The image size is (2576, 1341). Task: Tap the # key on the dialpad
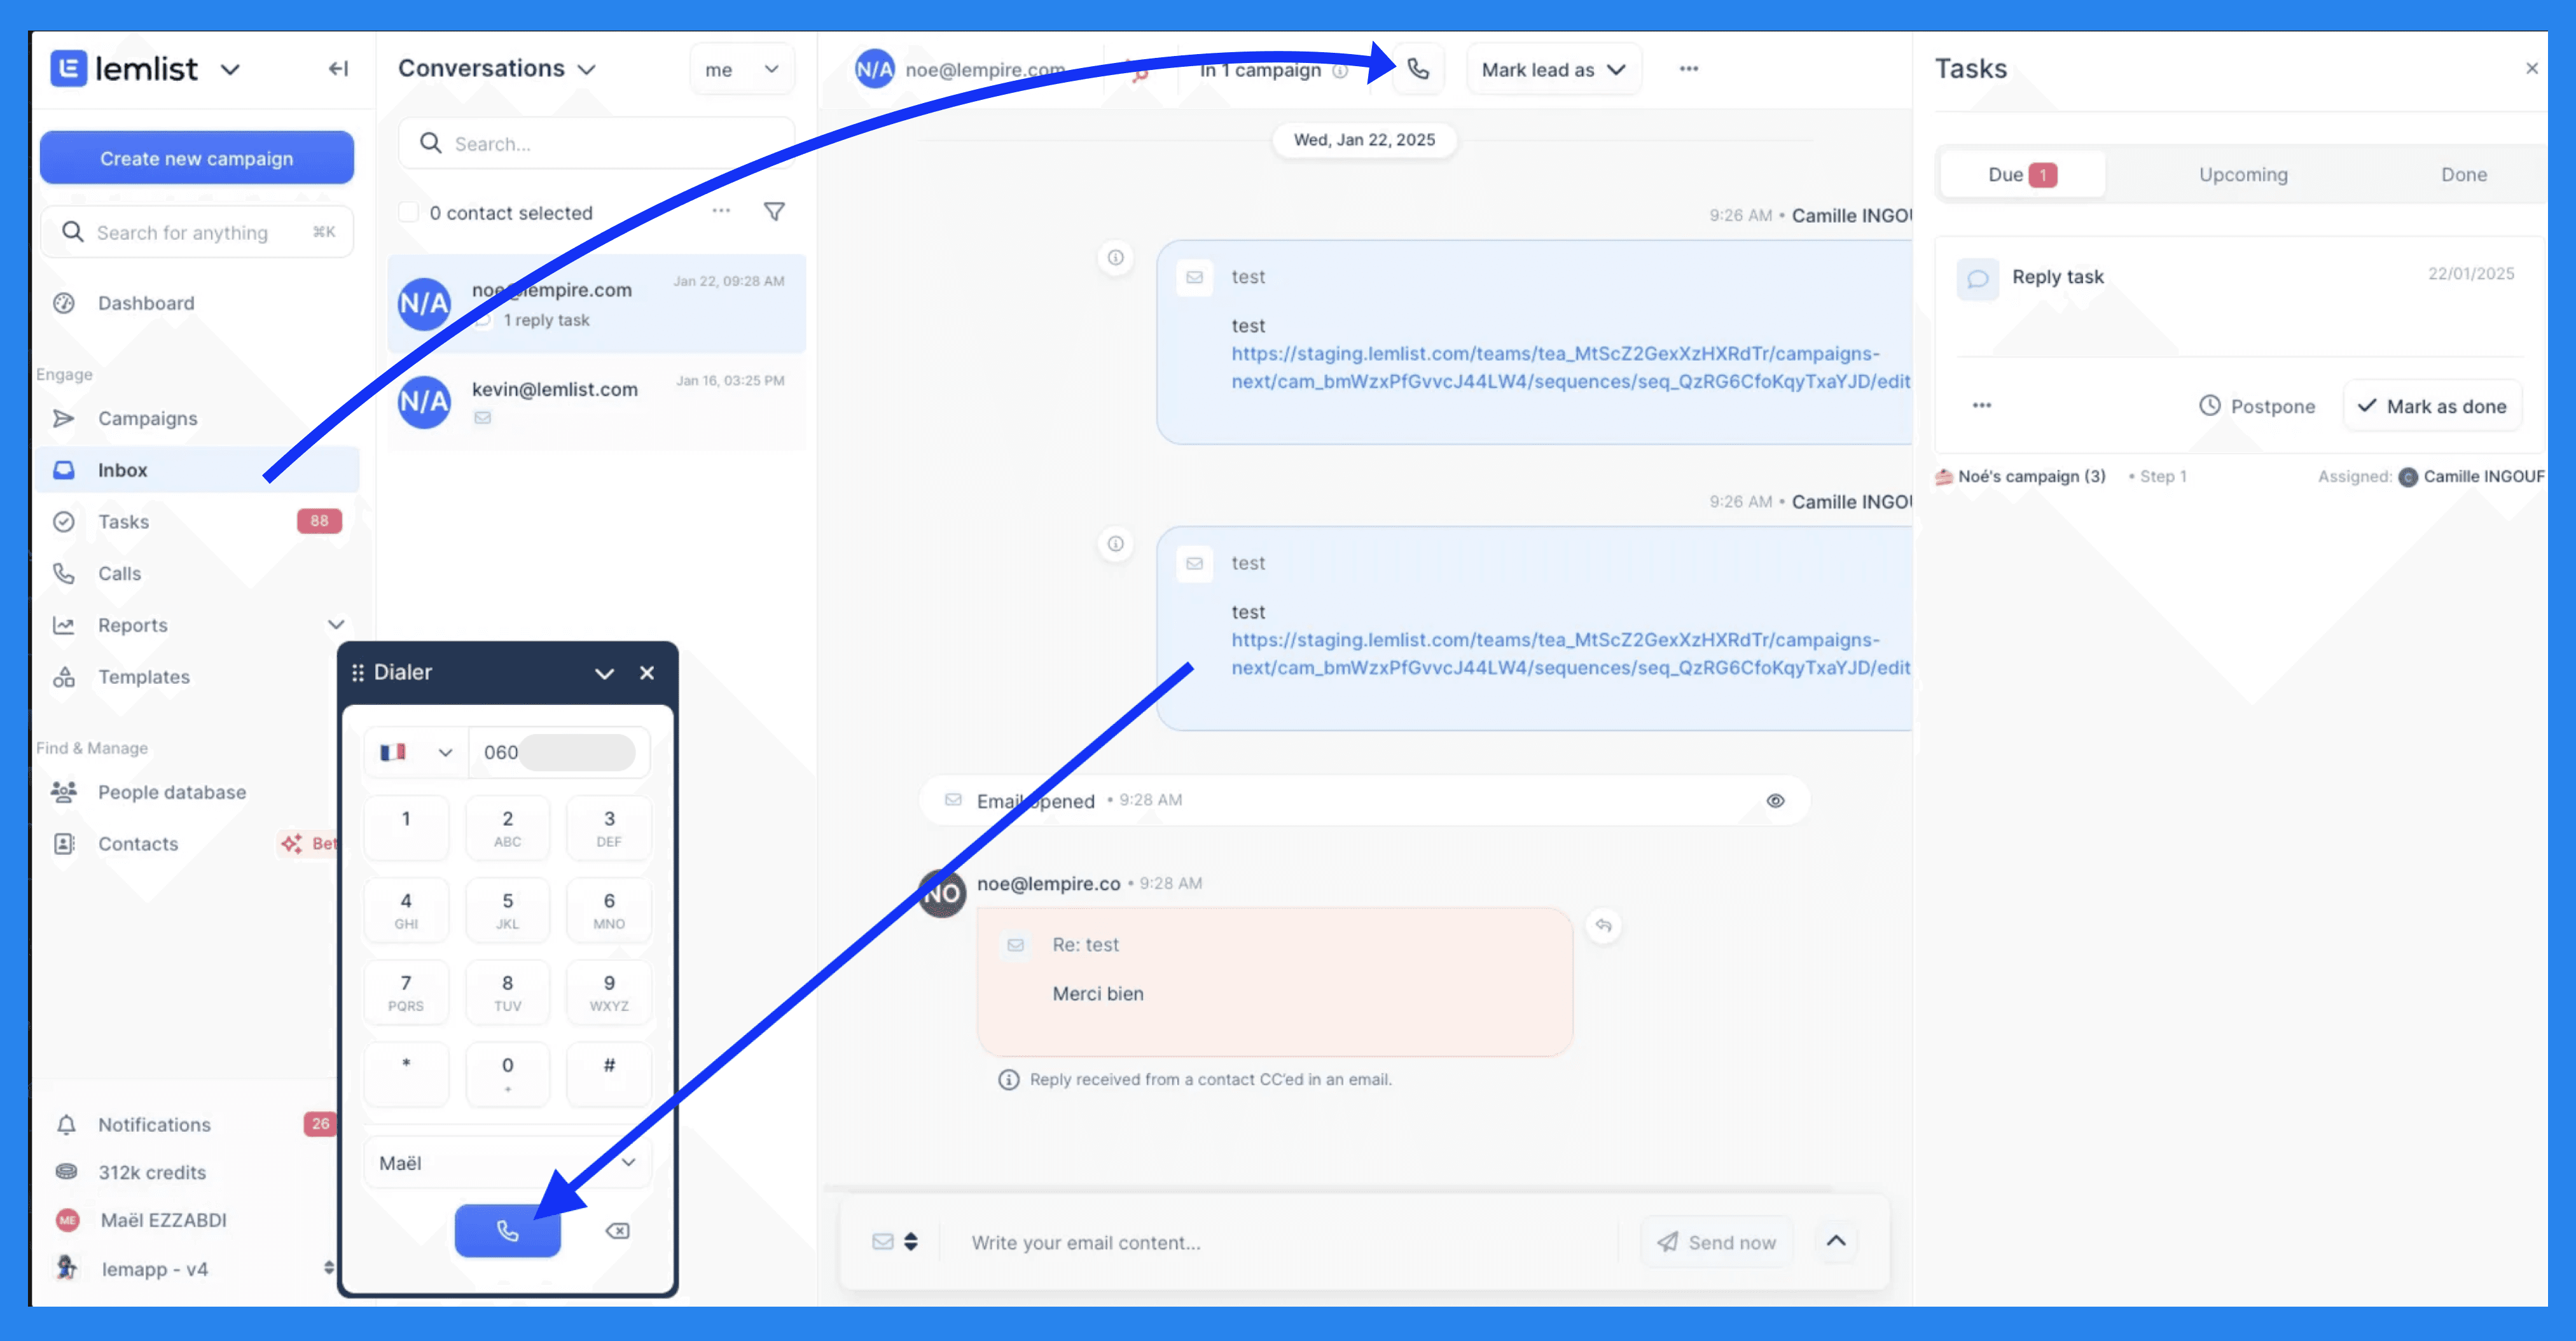click(x=609, y=1074)
